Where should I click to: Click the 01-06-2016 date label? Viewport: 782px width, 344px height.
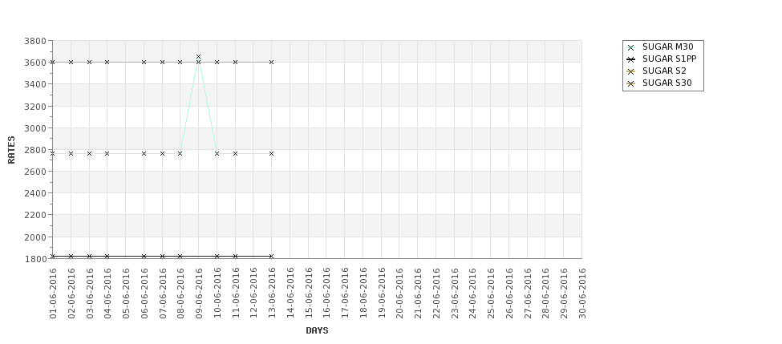pos(53,293)
